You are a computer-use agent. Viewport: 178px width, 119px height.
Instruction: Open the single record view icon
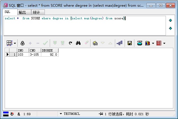pos(95,43)
